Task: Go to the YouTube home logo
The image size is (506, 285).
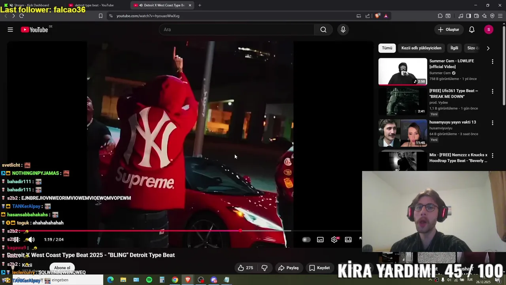Action: (34, 30)
